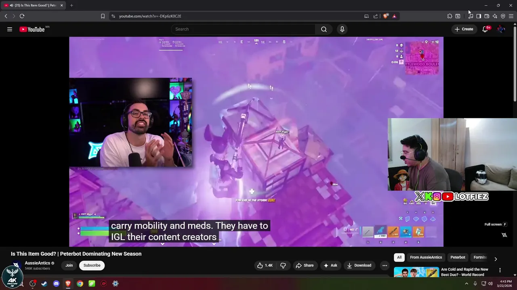Reload the current page
Viewport: 517px width, 290px height.
coord(22,16)
